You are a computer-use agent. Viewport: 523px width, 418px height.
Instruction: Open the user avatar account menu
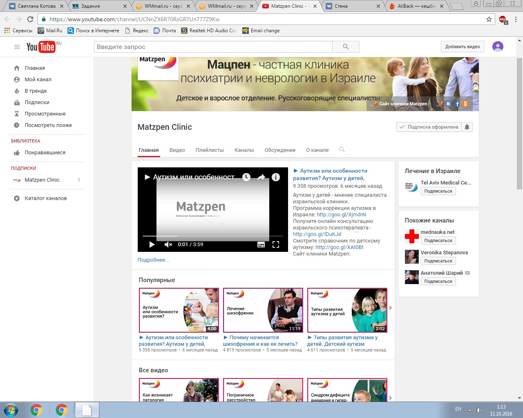(498, 47)
